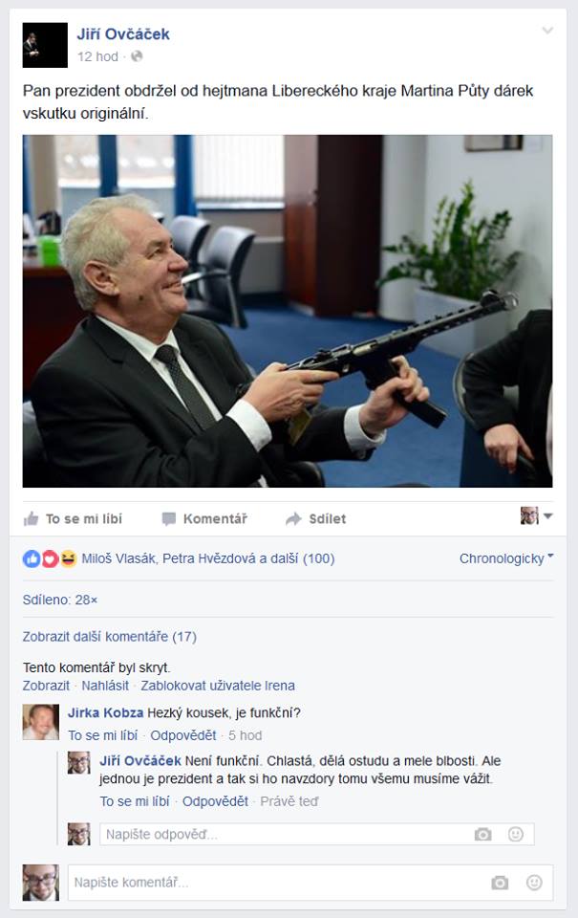Click the Komentář speech bubble icon

(x=168, y=518)
